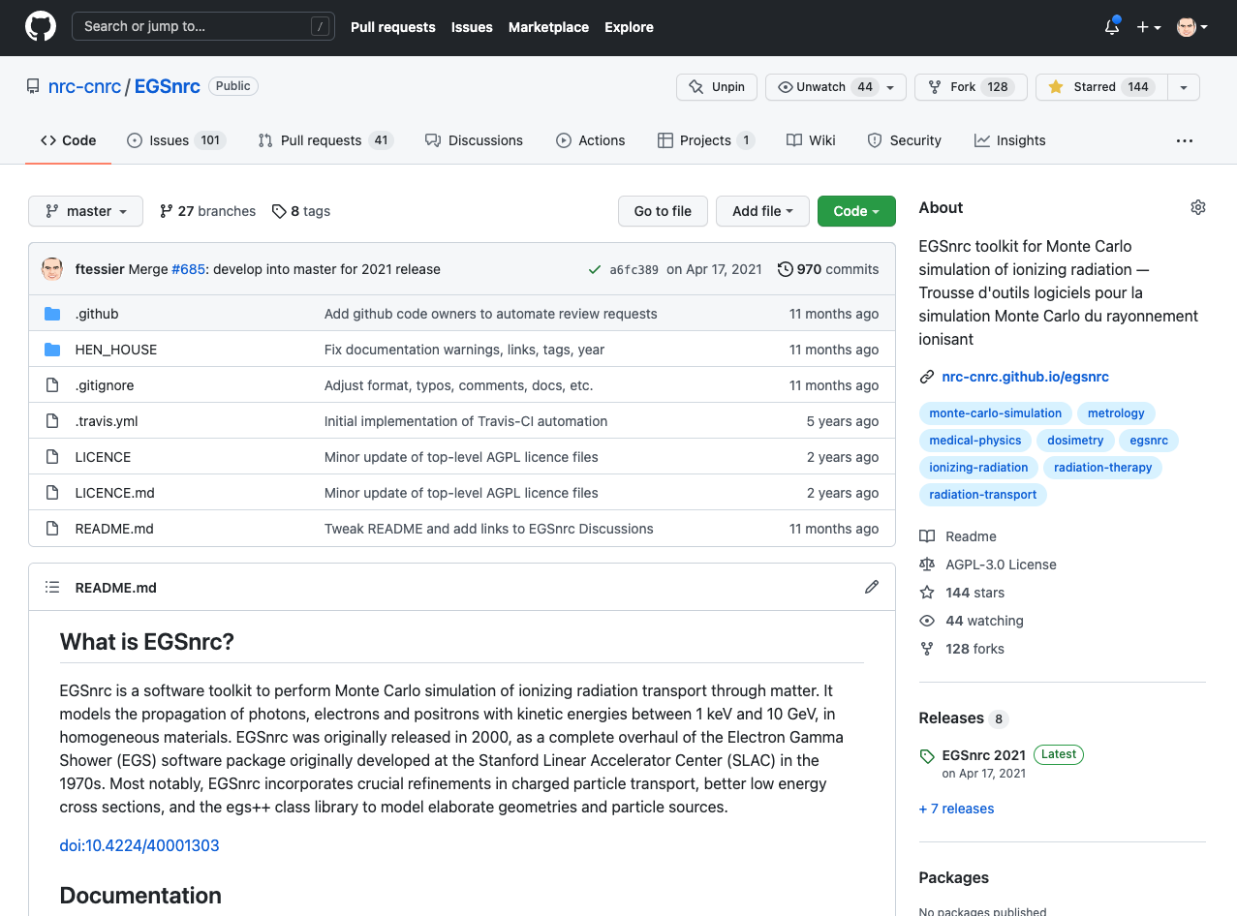Select the medical-physics topic tag
Screen dimensions: 1237x916
click(x=975, y=441)
